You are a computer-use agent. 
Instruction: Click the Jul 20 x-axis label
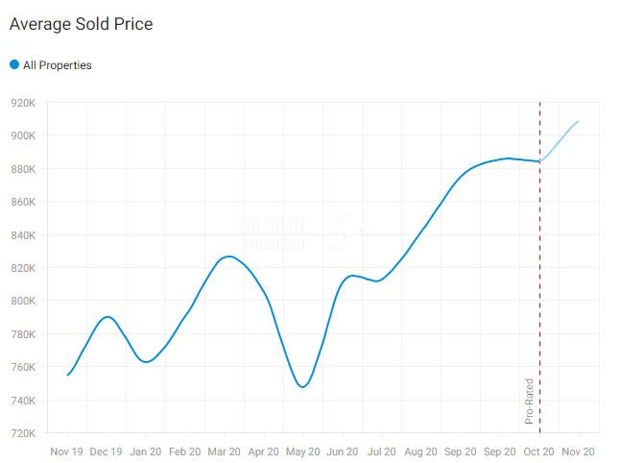click(x=382, y=451)
